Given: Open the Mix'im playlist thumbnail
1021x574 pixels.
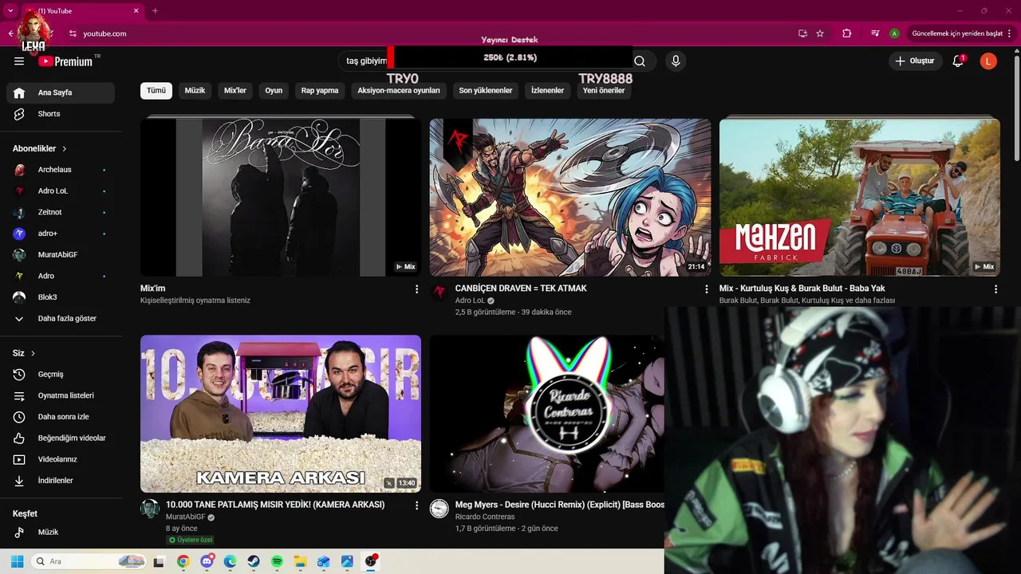Looking at the screenshot, I should coord(281,198).
